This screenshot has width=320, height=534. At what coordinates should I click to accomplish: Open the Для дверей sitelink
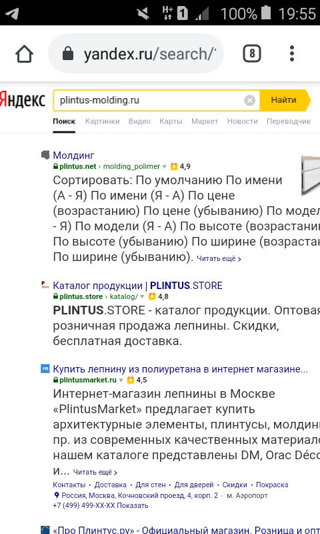pos(194,485)
